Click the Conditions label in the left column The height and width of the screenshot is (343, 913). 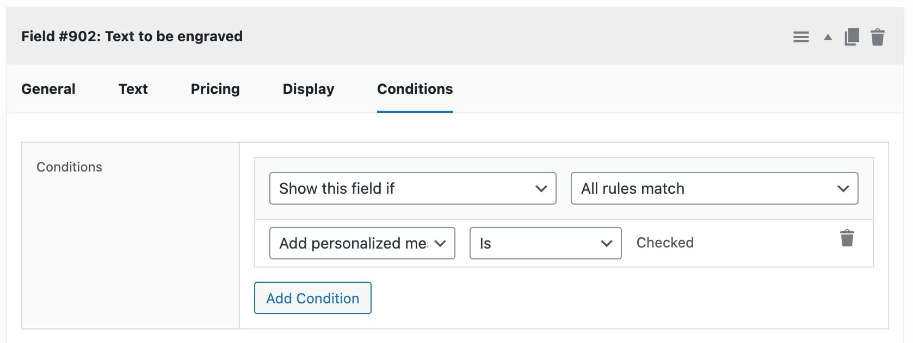tap(69, 167)
